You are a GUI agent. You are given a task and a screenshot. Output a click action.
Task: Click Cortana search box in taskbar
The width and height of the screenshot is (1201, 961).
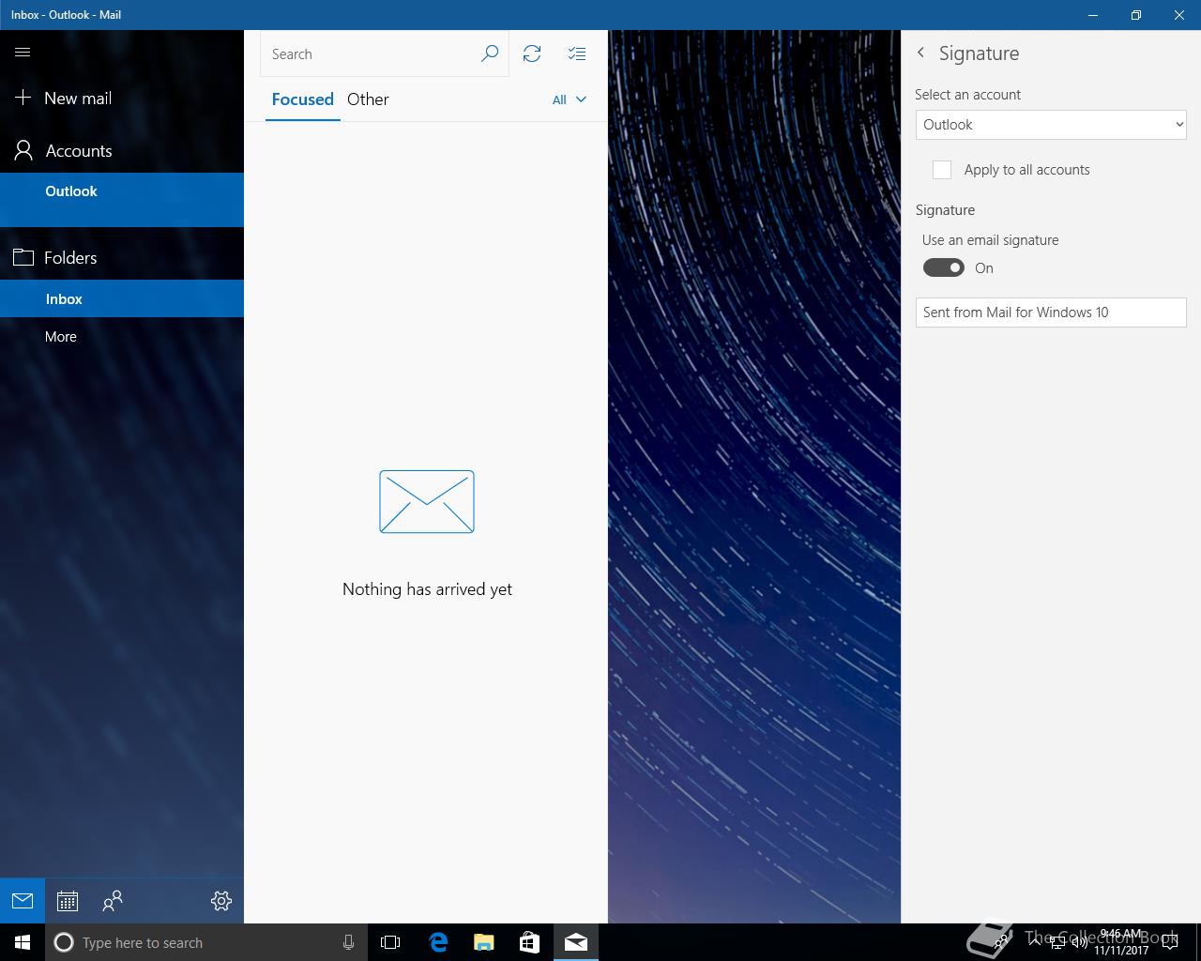point(206,942)
